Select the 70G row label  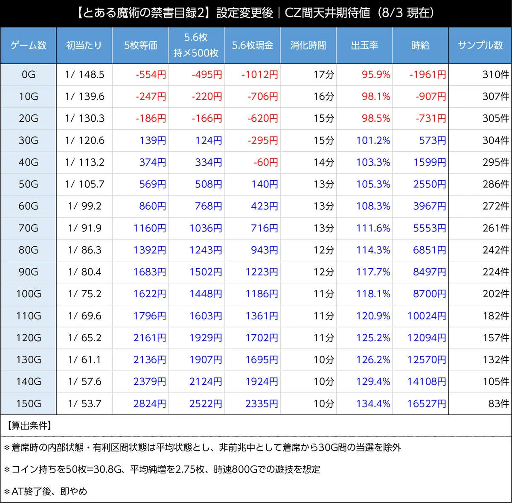pyautogui.click(x=28, y=228)
